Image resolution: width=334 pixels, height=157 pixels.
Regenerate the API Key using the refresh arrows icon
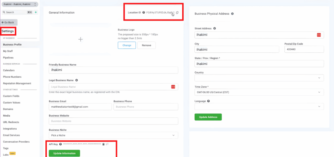107,144
